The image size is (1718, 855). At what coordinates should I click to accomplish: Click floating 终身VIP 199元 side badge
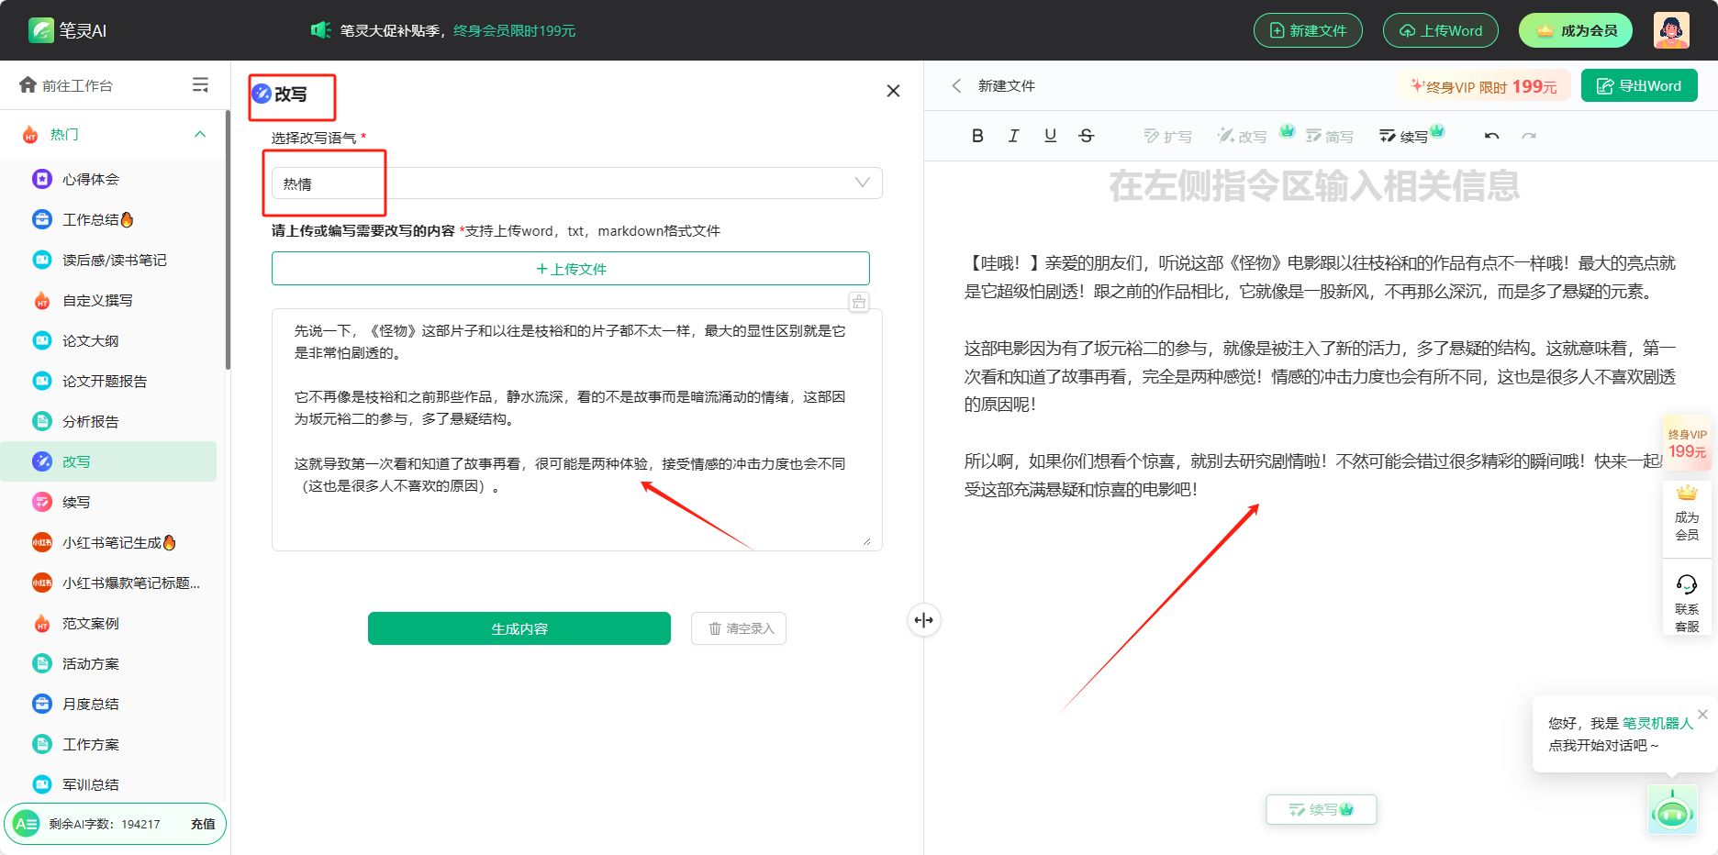[1687, 443]
